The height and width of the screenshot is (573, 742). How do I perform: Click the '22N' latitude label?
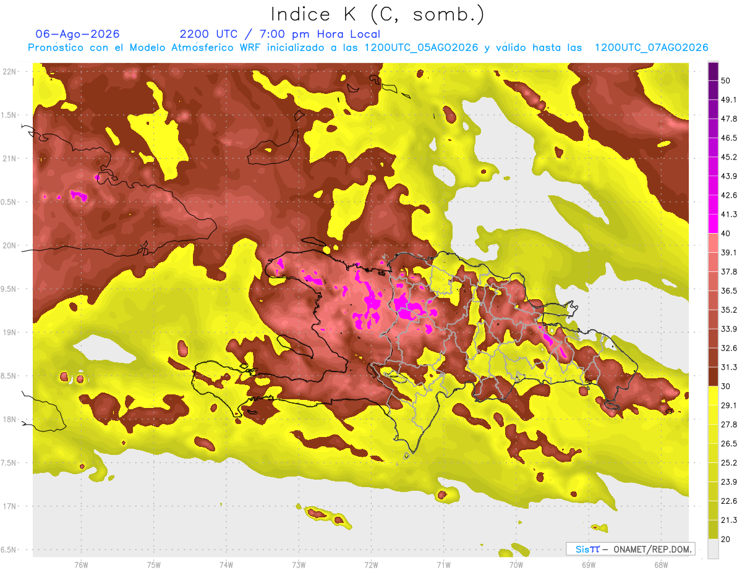click(10, 72)
